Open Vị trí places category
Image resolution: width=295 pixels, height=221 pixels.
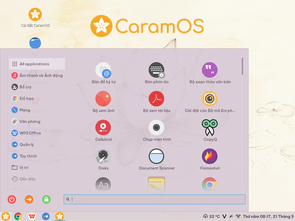[x=37, y=167]
